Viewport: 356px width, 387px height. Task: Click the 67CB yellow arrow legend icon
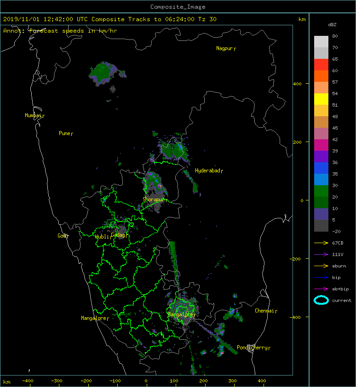[x=321, y=243]
